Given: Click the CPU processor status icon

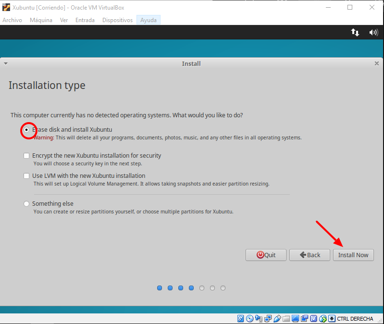Looking at the screenshot, I should tap(313, 318).
